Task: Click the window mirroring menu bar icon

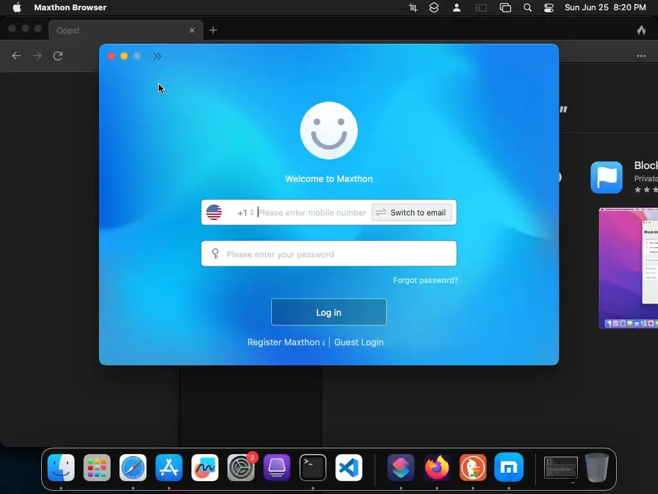Action: coord(505,8)
